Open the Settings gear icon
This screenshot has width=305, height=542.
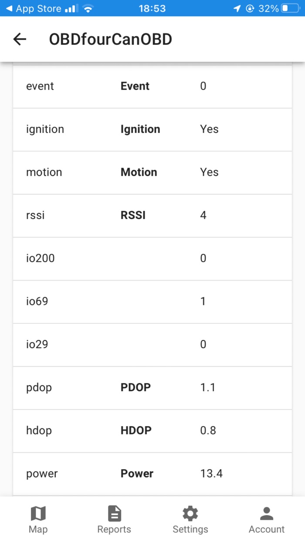pyautogui.click(x=190, y=514)
